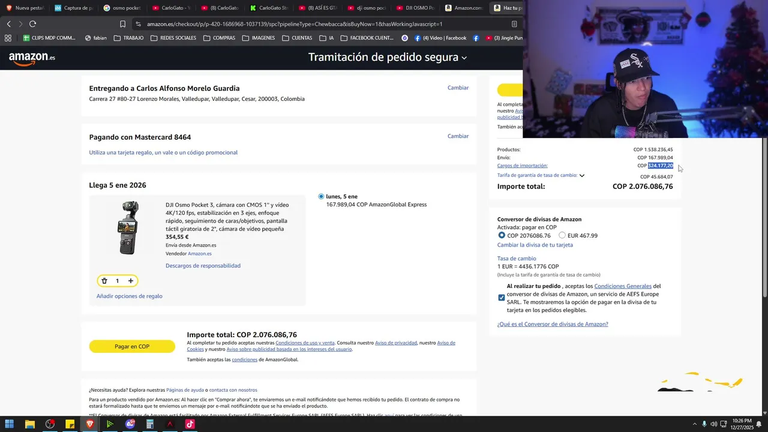The image size is (768, 432).
Task: Open ¿Qué es el Conversor de divisas link
Action: pyautogui.click(x=553, y=324)
